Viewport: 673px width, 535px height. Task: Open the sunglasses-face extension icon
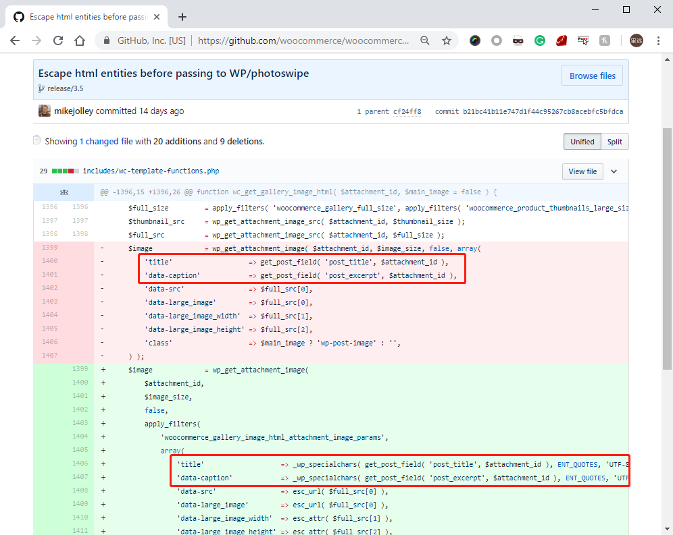[x=518, y=40]
